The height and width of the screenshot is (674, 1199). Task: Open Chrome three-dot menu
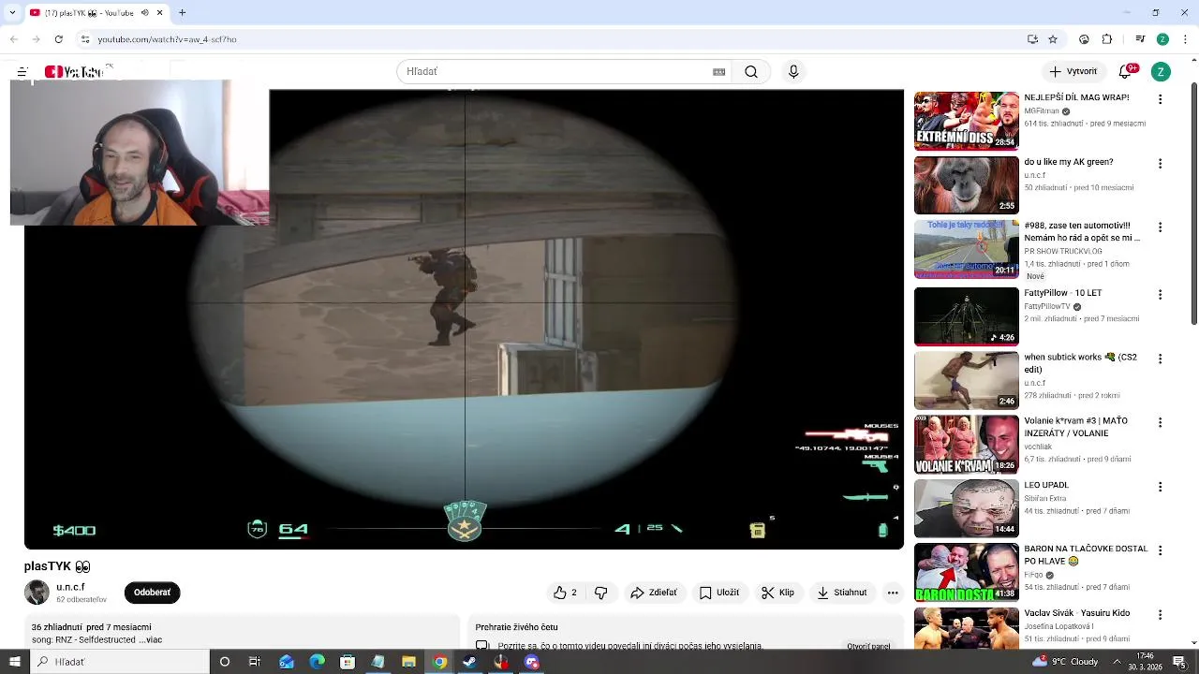1185,39
